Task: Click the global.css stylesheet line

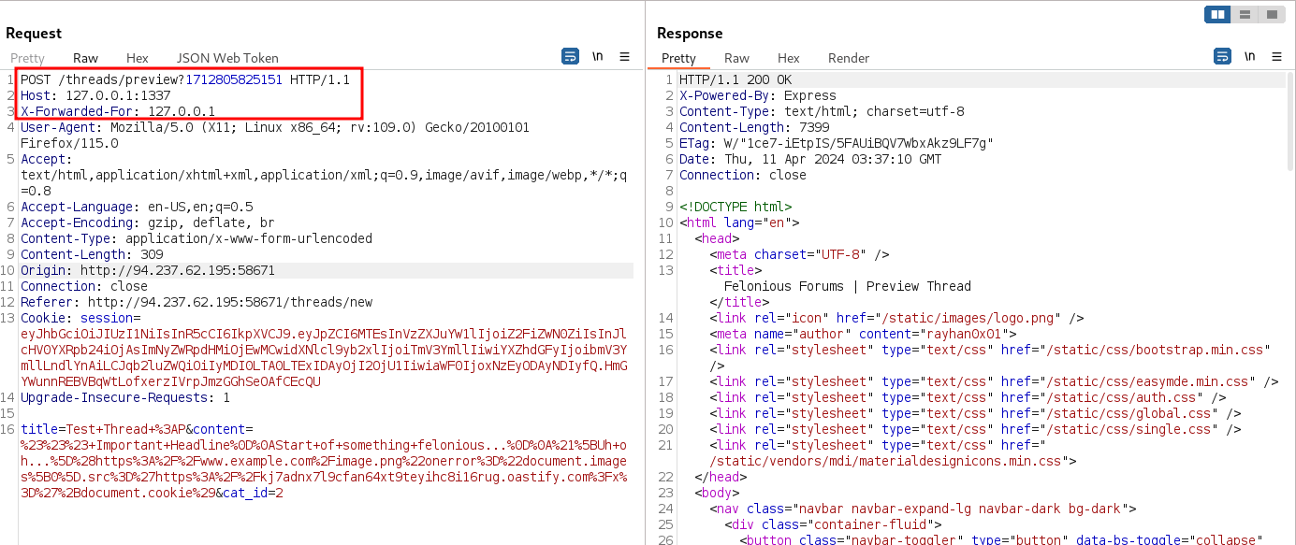Action: [x=975, y=413]
